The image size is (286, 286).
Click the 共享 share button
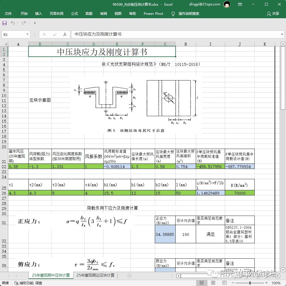pos(273,14)
